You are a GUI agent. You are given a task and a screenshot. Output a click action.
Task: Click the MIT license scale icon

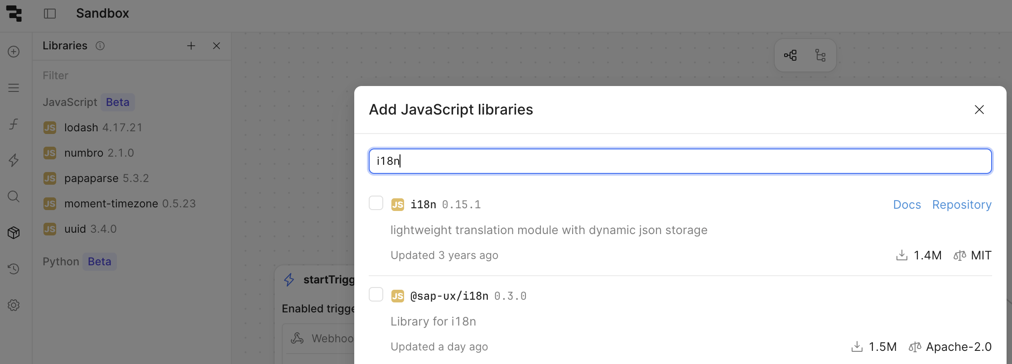pyautogui.click(x=959, y=255)
